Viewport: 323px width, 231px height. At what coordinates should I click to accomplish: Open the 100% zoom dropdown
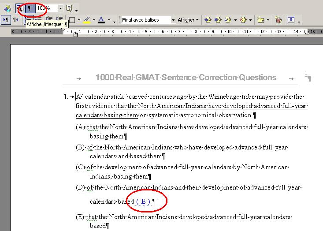(60, 8)
